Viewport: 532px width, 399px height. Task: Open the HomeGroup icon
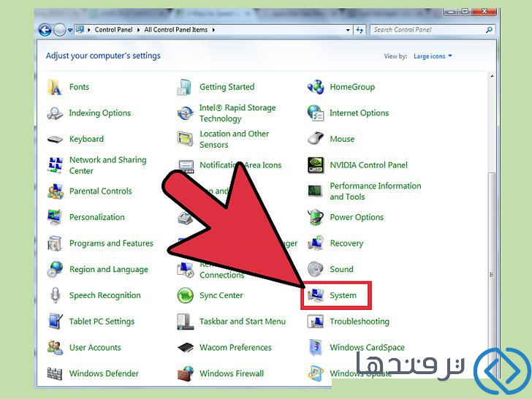tap(316, 87)
